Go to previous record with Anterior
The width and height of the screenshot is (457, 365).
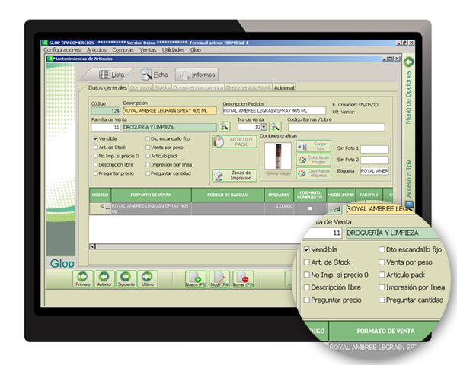(104, 279)
